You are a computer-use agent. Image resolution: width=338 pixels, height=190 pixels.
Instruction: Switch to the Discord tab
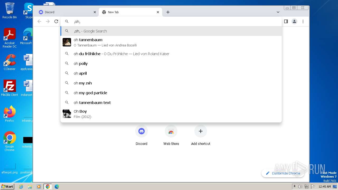tap(67, 12)
